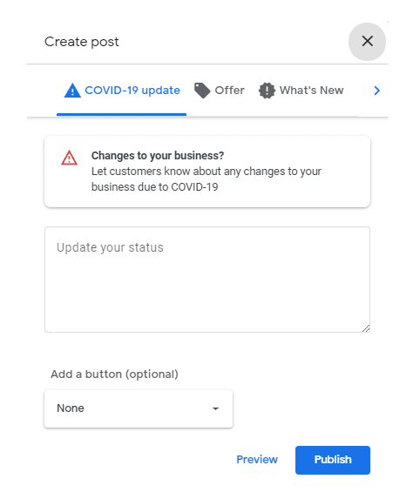Show more post types with right chevron
The height and width of the screenshot is (499, 420).
click(x=376, y=91)
